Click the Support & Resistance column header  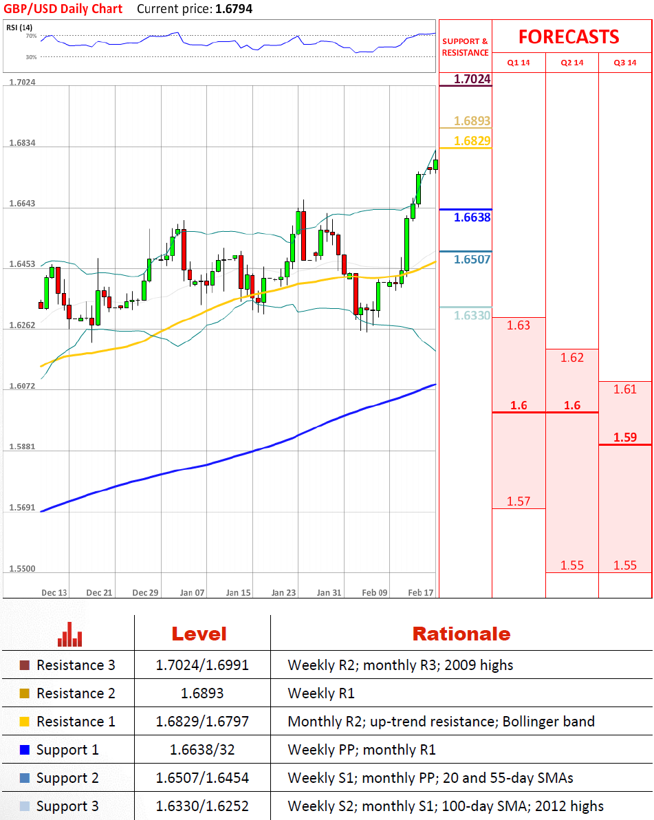[465, 47]
